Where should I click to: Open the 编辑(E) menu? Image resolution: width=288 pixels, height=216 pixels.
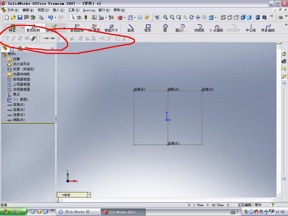click(x=28, y=10)
